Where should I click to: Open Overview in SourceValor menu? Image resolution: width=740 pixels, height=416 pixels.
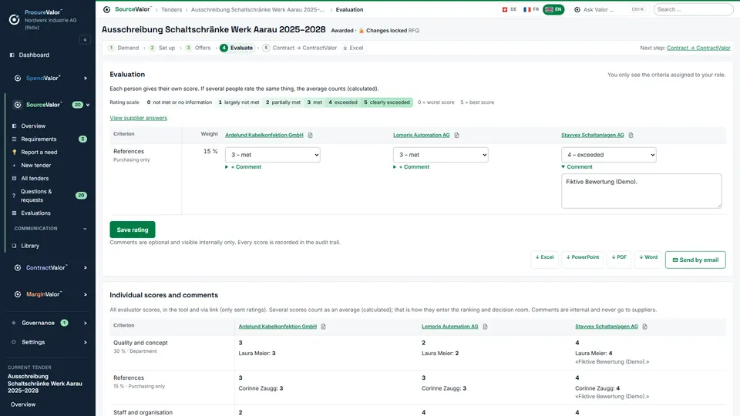[x=33, y=126]
